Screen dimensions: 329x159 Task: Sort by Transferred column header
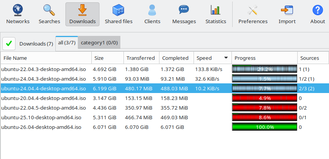142,58
